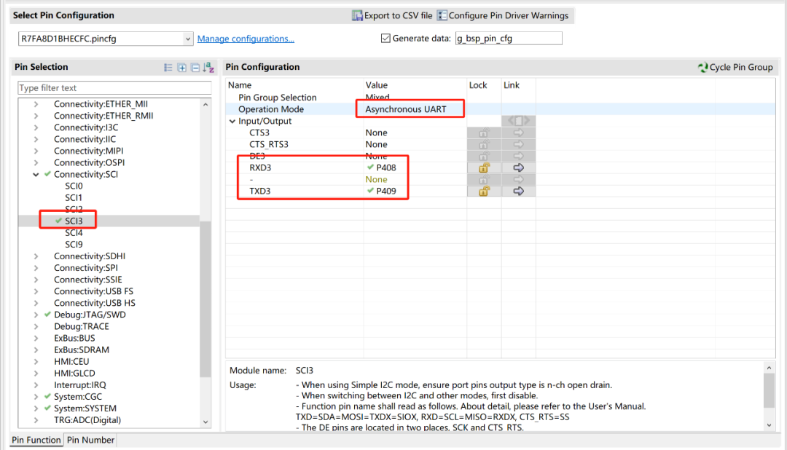Screen dimensions: 787x450
Task: Click the Cycle Pin Group button
Action: (735, 67)
